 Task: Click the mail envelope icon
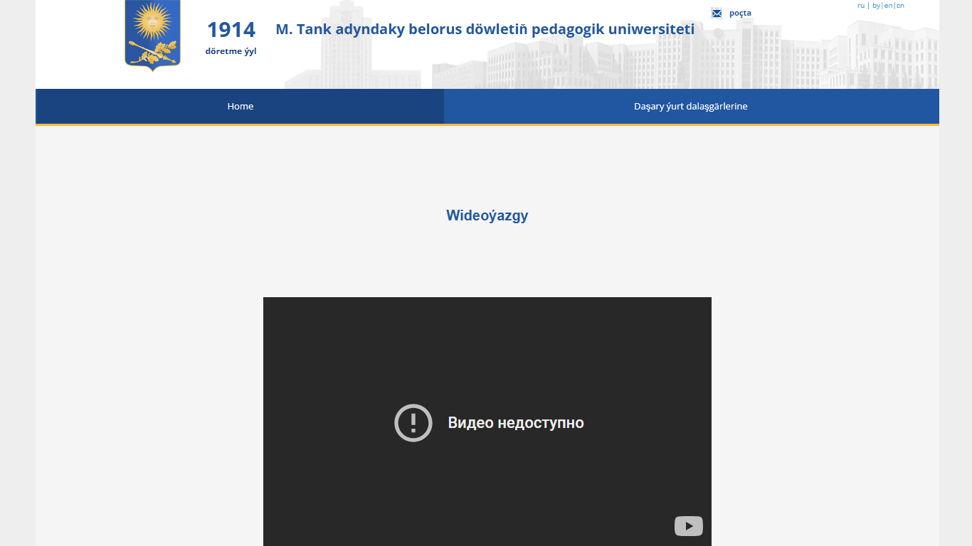[717, 13]
